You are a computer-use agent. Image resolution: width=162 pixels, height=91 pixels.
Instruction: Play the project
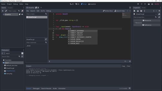click(138, 4)
